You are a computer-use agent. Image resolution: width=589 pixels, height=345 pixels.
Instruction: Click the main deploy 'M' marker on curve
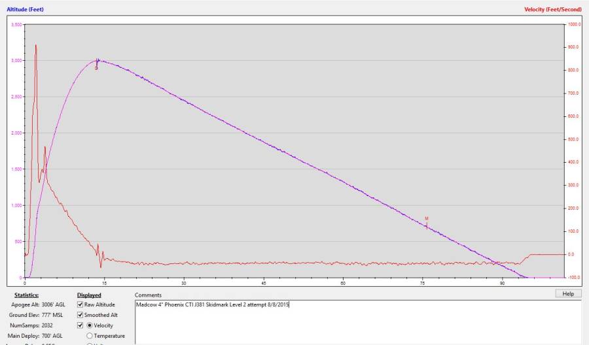[x=427, y=219]
